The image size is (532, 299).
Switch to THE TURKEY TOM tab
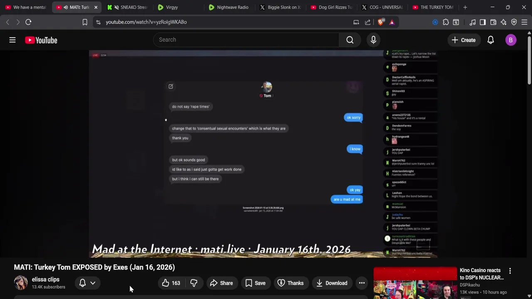(x=433, y=7)
